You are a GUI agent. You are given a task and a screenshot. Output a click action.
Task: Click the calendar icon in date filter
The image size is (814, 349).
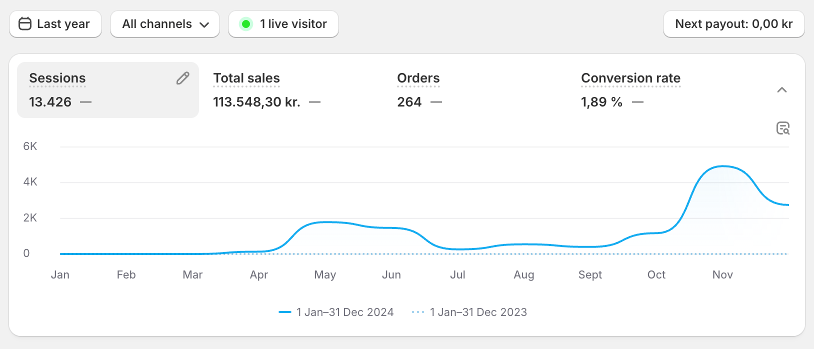[25, 24]
